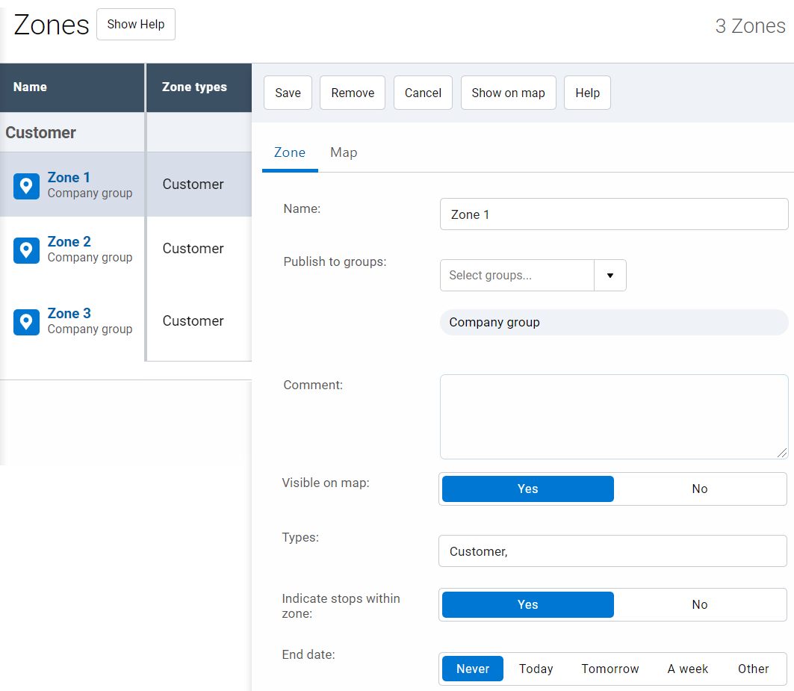
Task: Click the Comment resize handle corner
Action: 782,453
